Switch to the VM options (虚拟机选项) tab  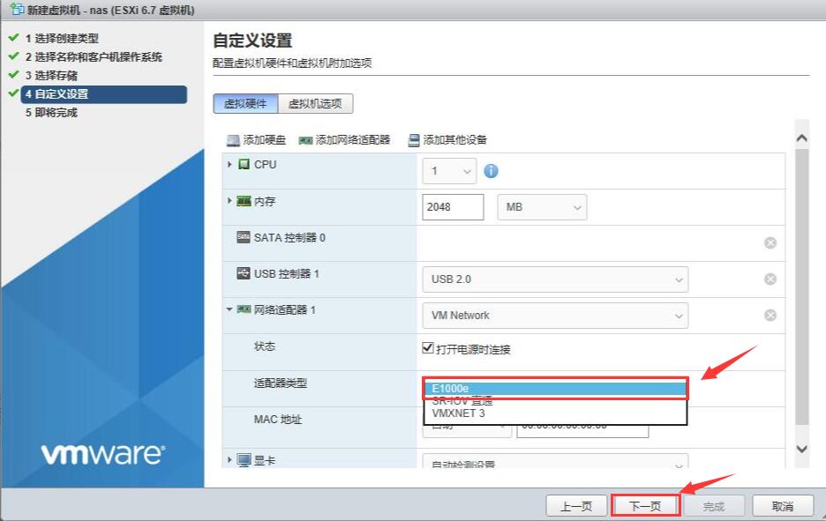click(x=316, y=104)
